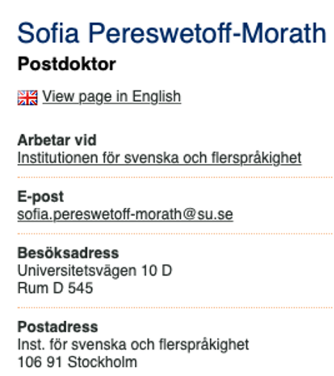
Task: Click the dotted separator below Rum D 545
Action: (175, 307)
